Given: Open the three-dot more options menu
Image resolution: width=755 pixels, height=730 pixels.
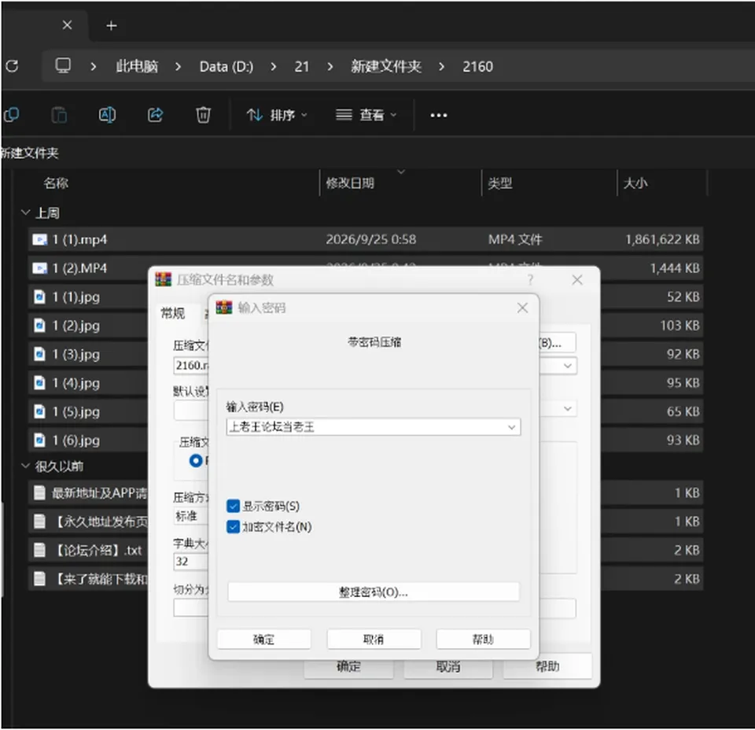Looking at the screenshot, I should (x=439, y=116).
